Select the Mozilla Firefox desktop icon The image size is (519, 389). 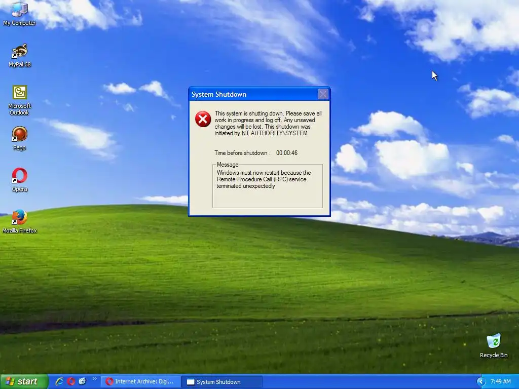[20, 221]
